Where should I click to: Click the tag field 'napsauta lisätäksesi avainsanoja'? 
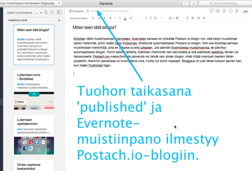point(110,11)
